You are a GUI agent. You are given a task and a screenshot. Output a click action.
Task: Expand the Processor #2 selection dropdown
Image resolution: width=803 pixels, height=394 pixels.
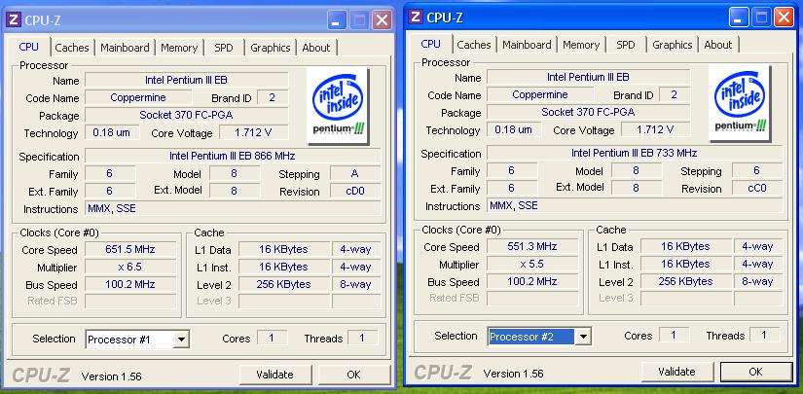click(582, 337)
